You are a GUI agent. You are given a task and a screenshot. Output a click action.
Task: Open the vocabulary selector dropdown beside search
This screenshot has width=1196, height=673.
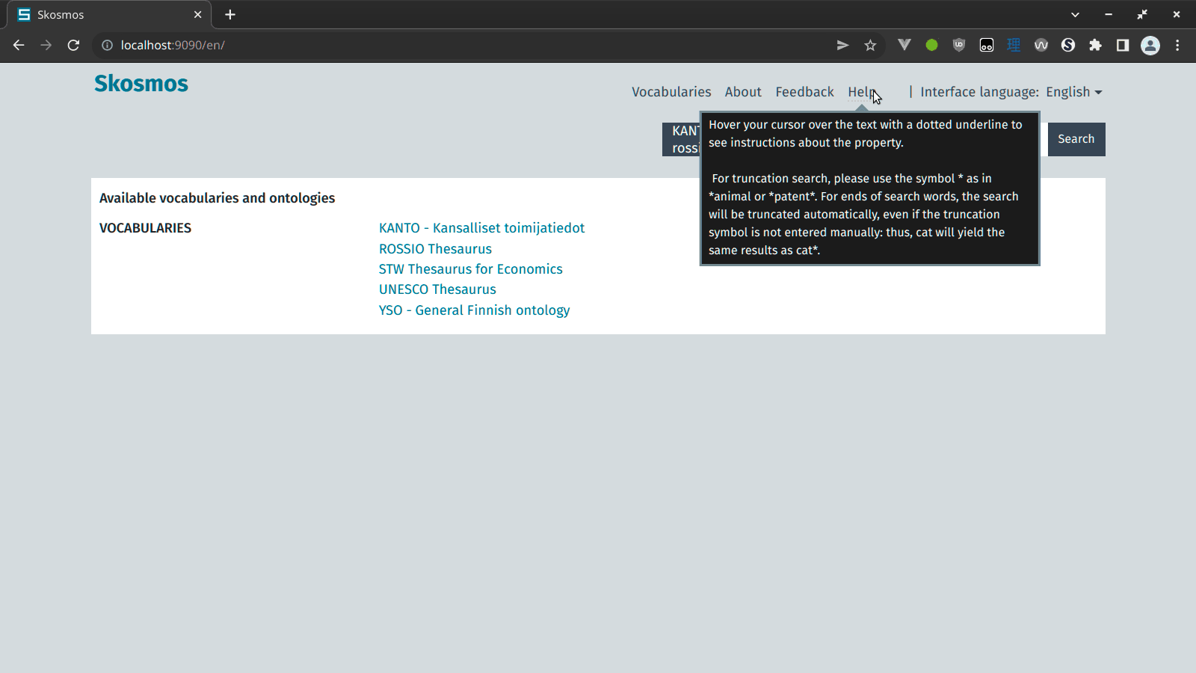click(x=681, y=139)
